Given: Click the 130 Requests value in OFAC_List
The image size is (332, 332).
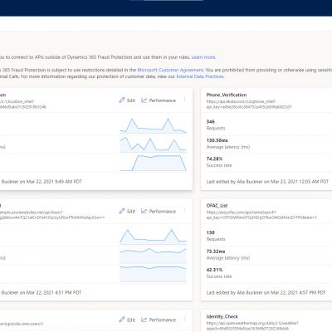Looking at the screenshot, I should tap(211, 232).
